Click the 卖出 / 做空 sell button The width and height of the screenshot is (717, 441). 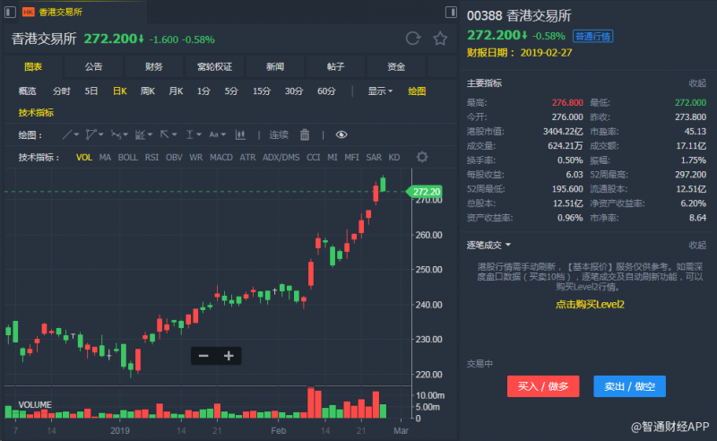click(x=629, y=386)
